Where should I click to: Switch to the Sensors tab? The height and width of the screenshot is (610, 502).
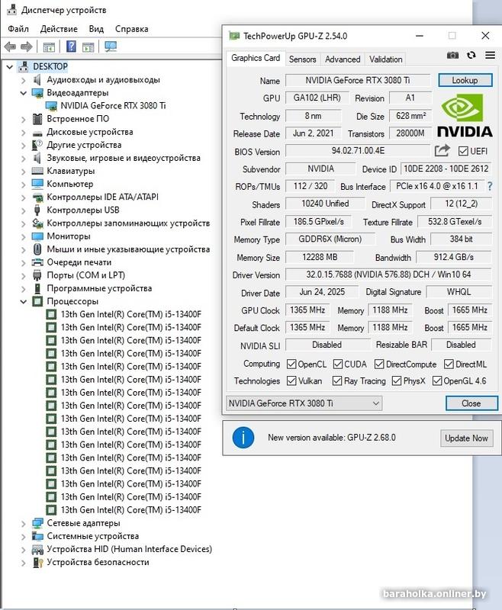302,59
